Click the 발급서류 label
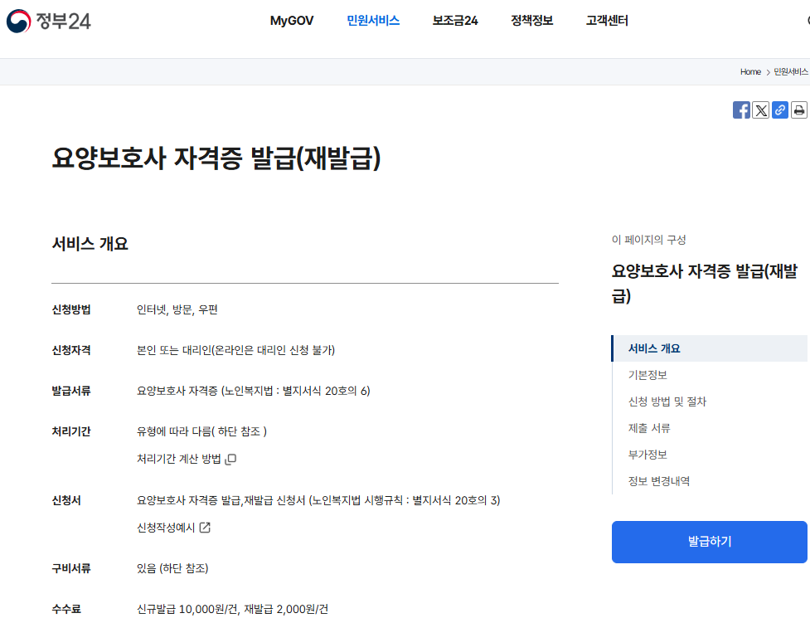Viewport: 810px width, 623px height. click(x=71, y=391)
